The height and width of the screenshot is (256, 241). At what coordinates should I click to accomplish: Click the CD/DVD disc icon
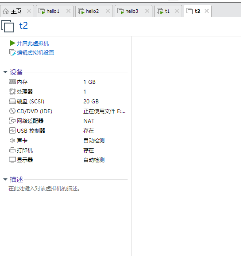[12, 111]
